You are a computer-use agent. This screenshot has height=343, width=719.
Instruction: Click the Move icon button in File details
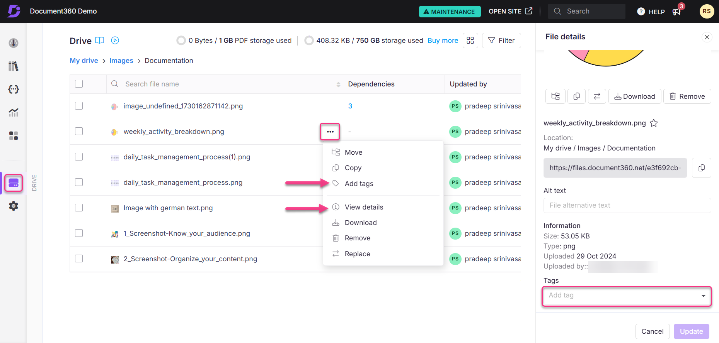point(555,96)
